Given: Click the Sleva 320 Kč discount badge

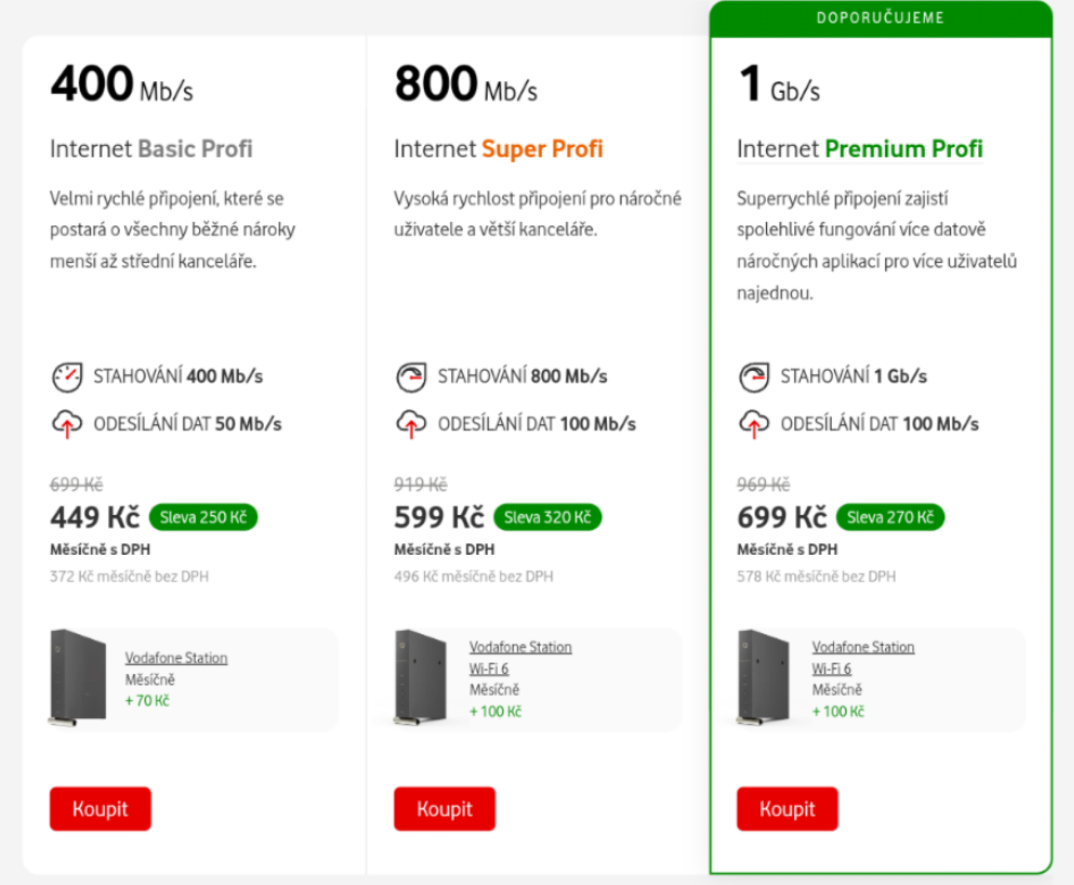Looking at the screenshot, I should (547, 517).
